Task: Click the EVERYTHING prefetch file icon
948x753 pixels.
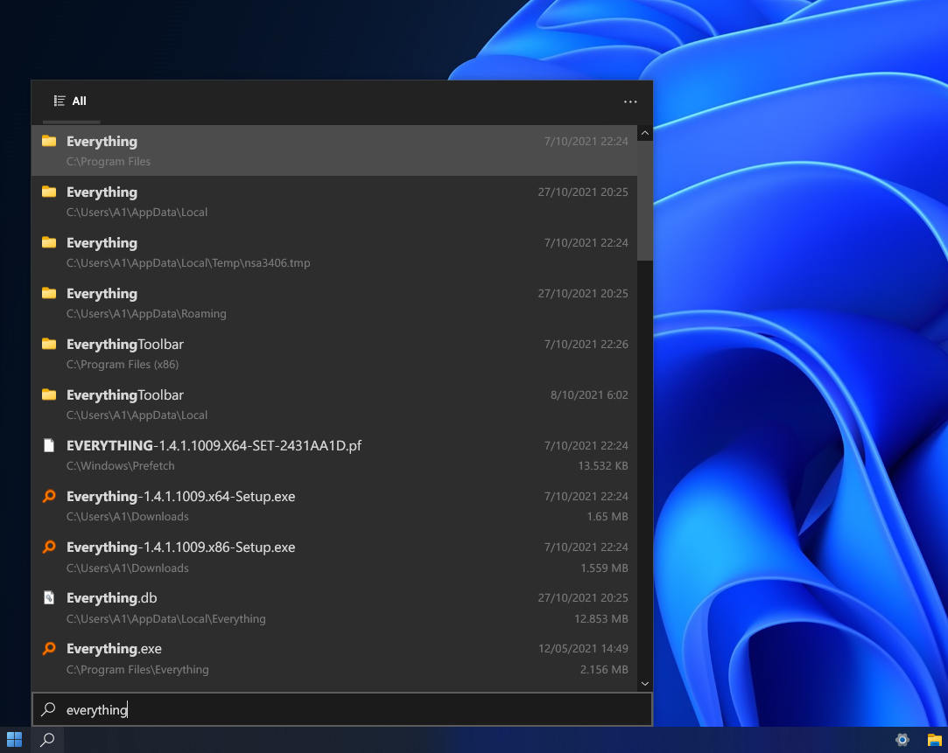Action: click(x=49, y=445)
